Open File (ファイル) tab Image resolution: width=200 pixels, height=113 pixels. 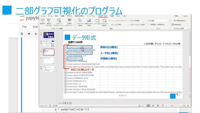coord(43,16)
